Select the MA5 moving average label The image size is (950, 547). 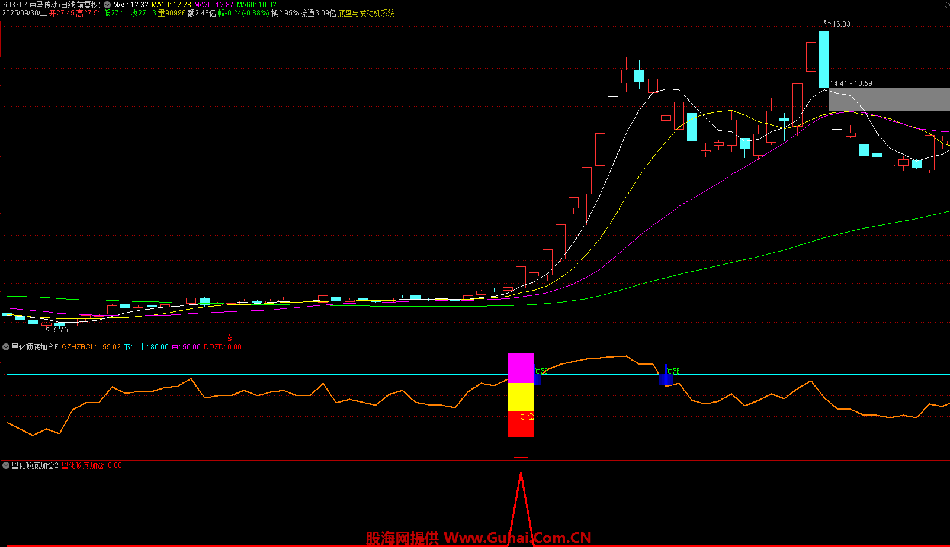tap(131, 5)
